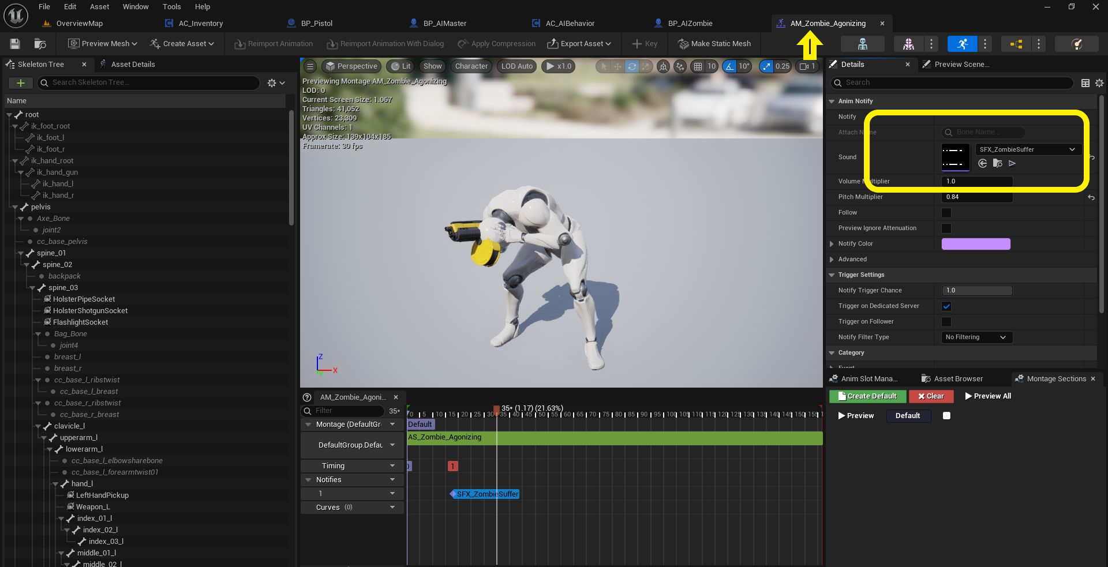
Task: Open the SFX_ZombieSuffer sound asset dropdown
Action: (1027, 149)
